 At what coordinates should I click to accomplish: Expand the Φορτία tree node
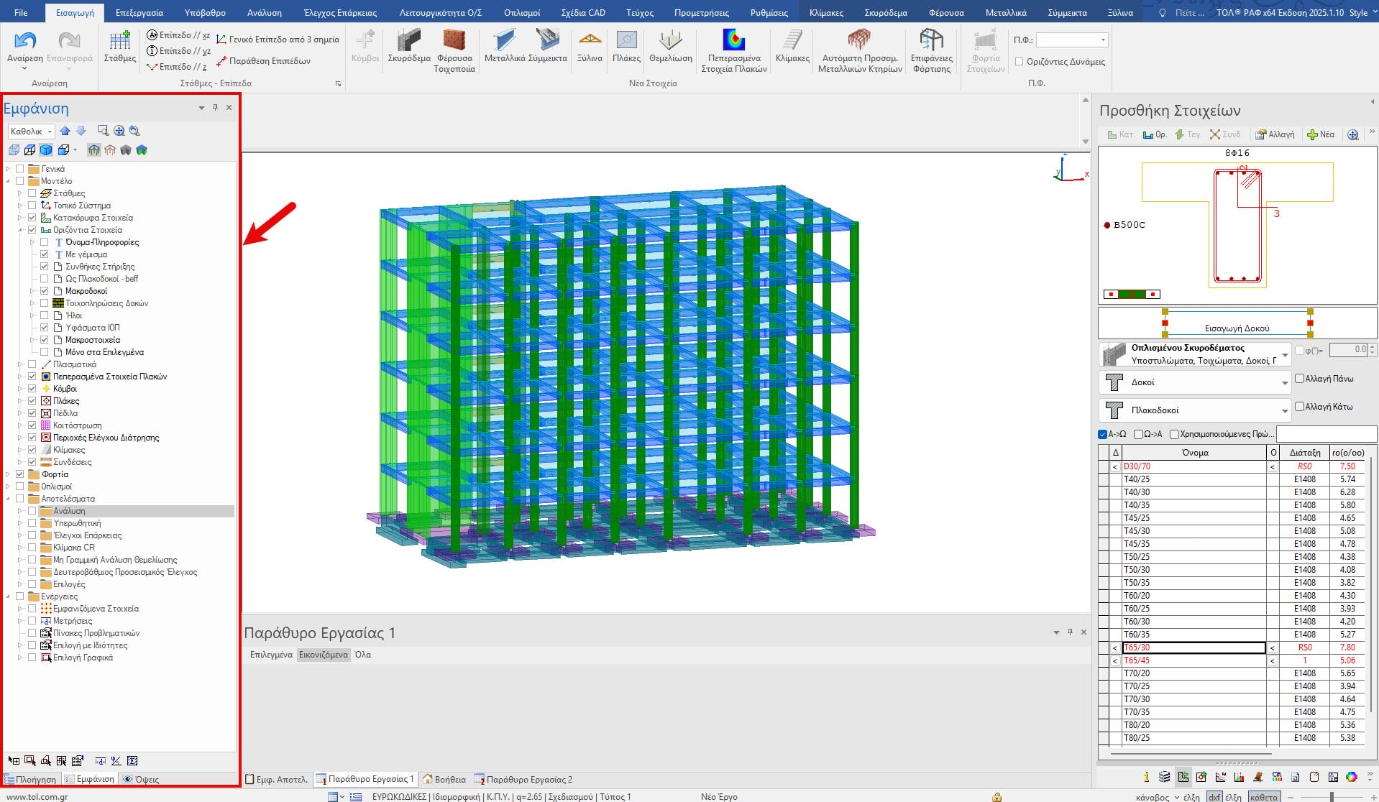(9, 474)
